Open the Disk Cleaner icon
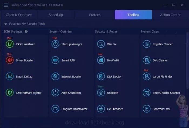Image resolution: width=189 pixels, height=128 pixels. click(x=147, y=60)
